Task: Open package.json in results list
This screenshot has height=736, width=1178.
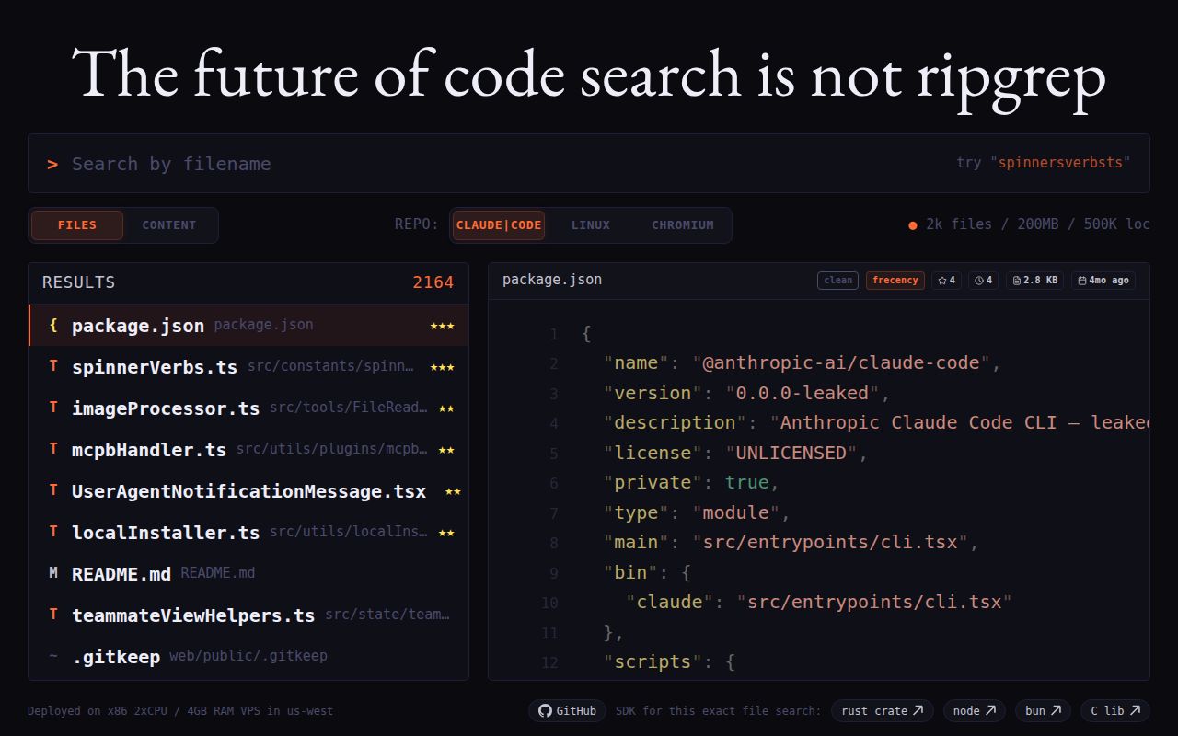Action: (248, 326)
